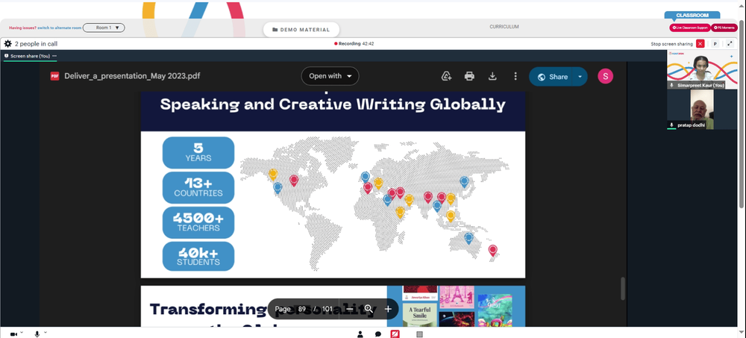This screenshot has height=338, width=746.
Task: Click the P button beside stop sharing
Action: click(x=715, y=44)
